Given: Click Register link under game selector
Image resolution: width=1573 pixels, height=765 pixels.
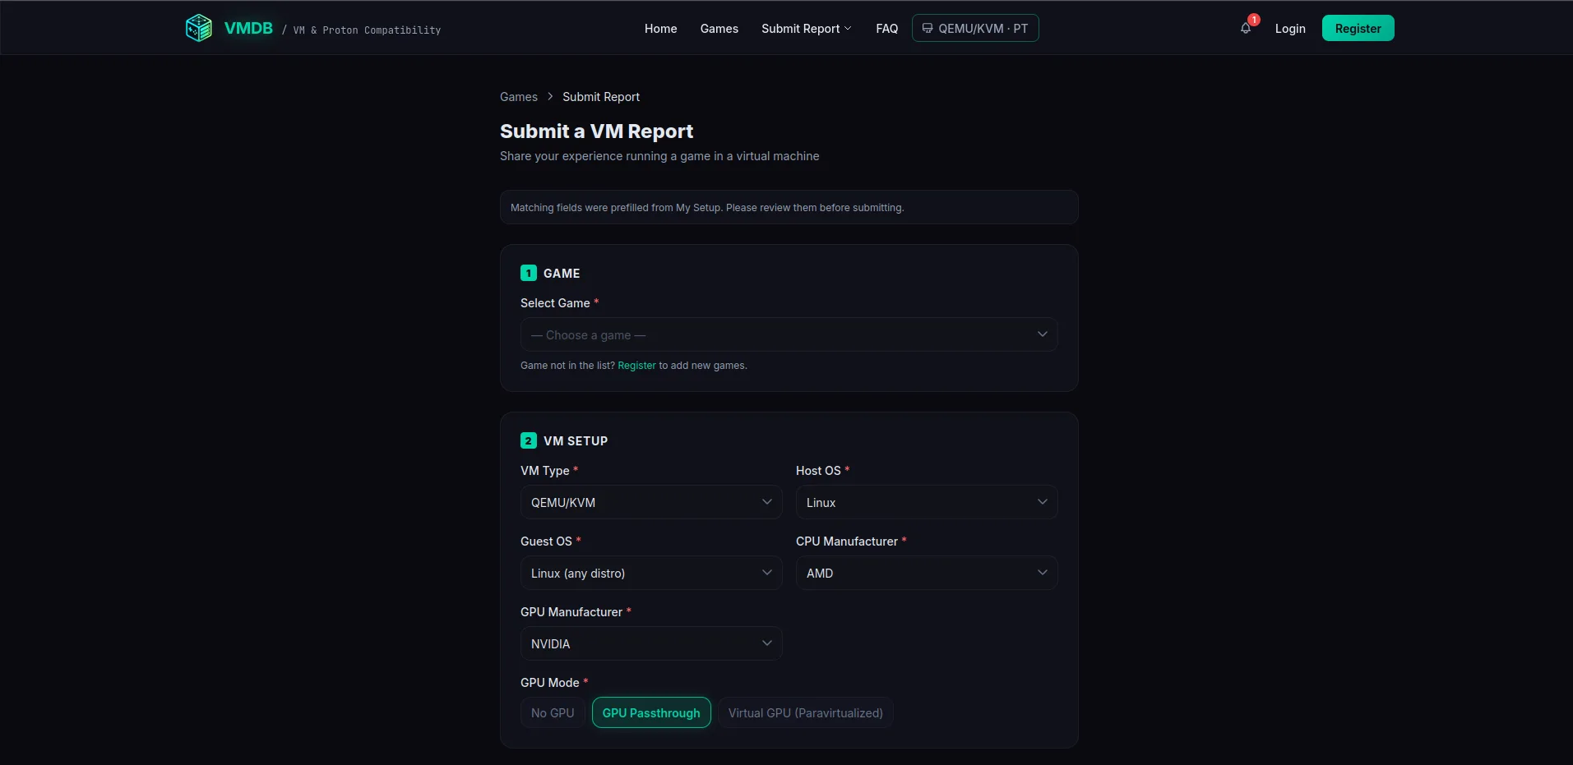Looking at the screenshot, I should pyautogui.click(x=637, y=366).
